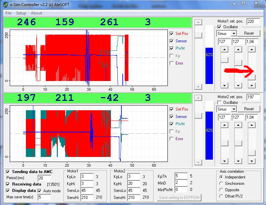Toggle Set Pos trace in Motor2 graph
The width and height of the screenshot is (266, 205).
172,109
